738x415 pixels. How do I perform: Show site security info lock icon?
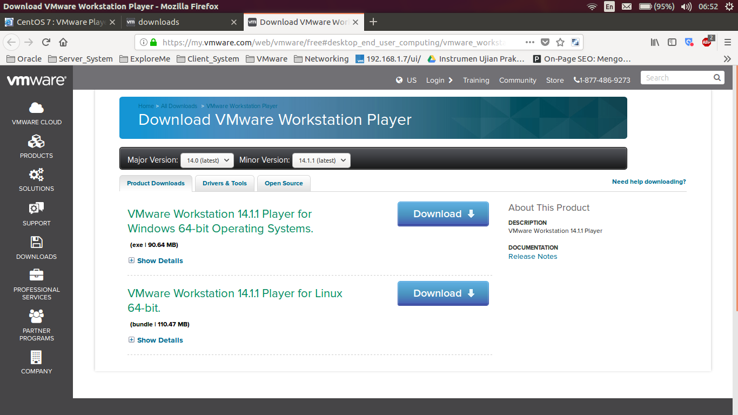click(x=153, y=42)
